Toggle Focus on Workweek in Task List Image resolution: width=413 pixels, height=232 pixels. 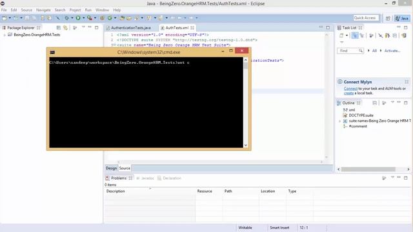(371, 35)
